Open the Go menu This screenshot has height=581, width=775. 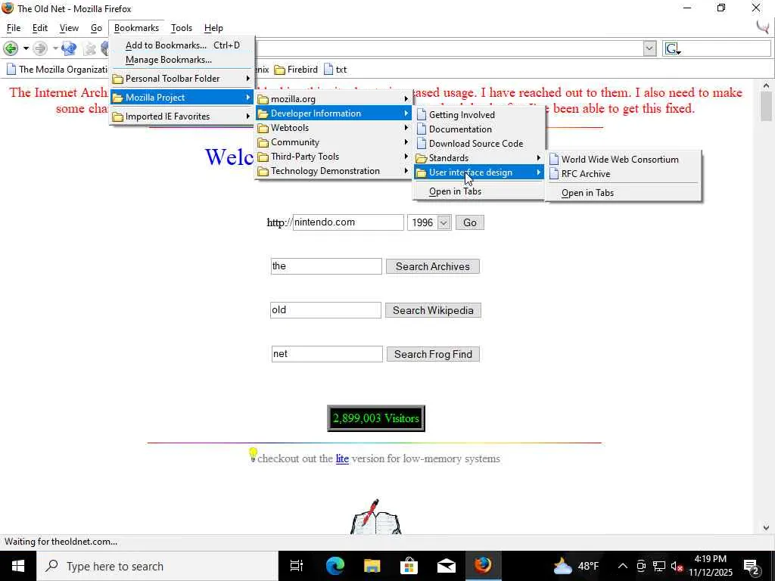click(x=96, y=28)
